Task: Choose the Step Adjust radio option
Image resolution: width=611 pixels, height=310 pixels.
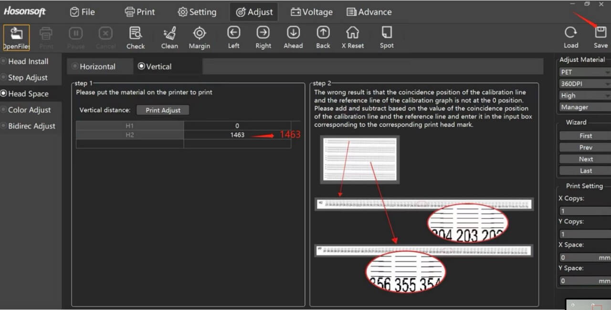Action: coord(4,77)
